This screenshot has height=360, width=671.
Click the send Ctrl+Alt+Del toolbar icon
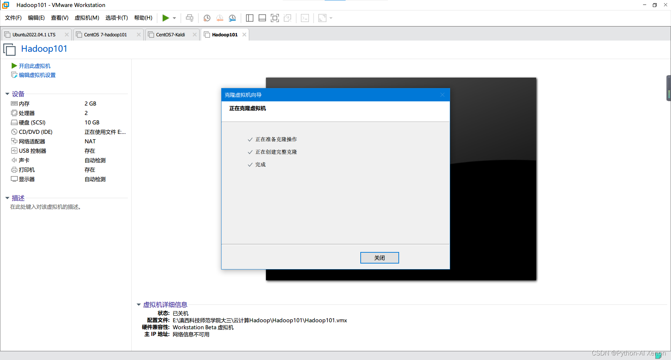click(189, 18)
